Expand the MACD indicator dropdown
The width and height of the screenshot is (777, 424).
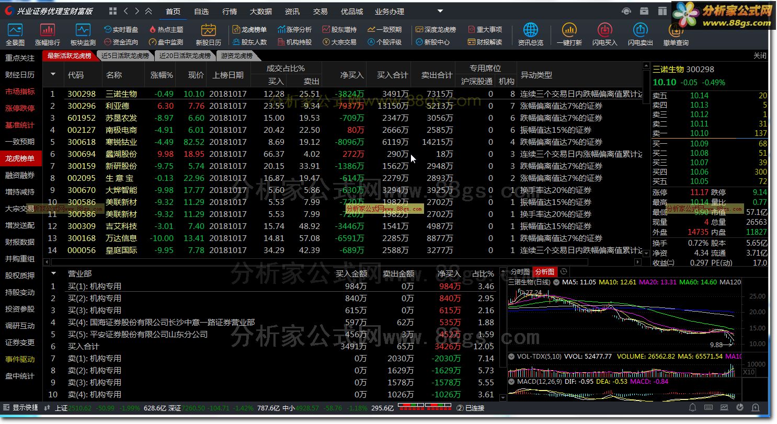512,381
